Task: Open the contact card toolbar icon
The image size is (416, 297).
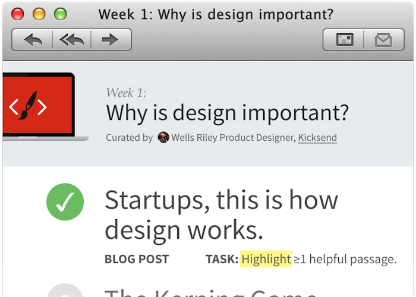Action: (x=345, y=40)
